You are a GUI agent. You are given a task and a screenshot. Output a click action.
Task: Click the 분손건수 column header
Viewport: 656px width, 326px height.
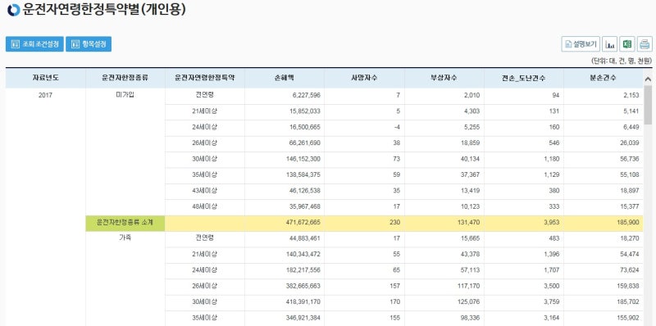click(604, 78)
